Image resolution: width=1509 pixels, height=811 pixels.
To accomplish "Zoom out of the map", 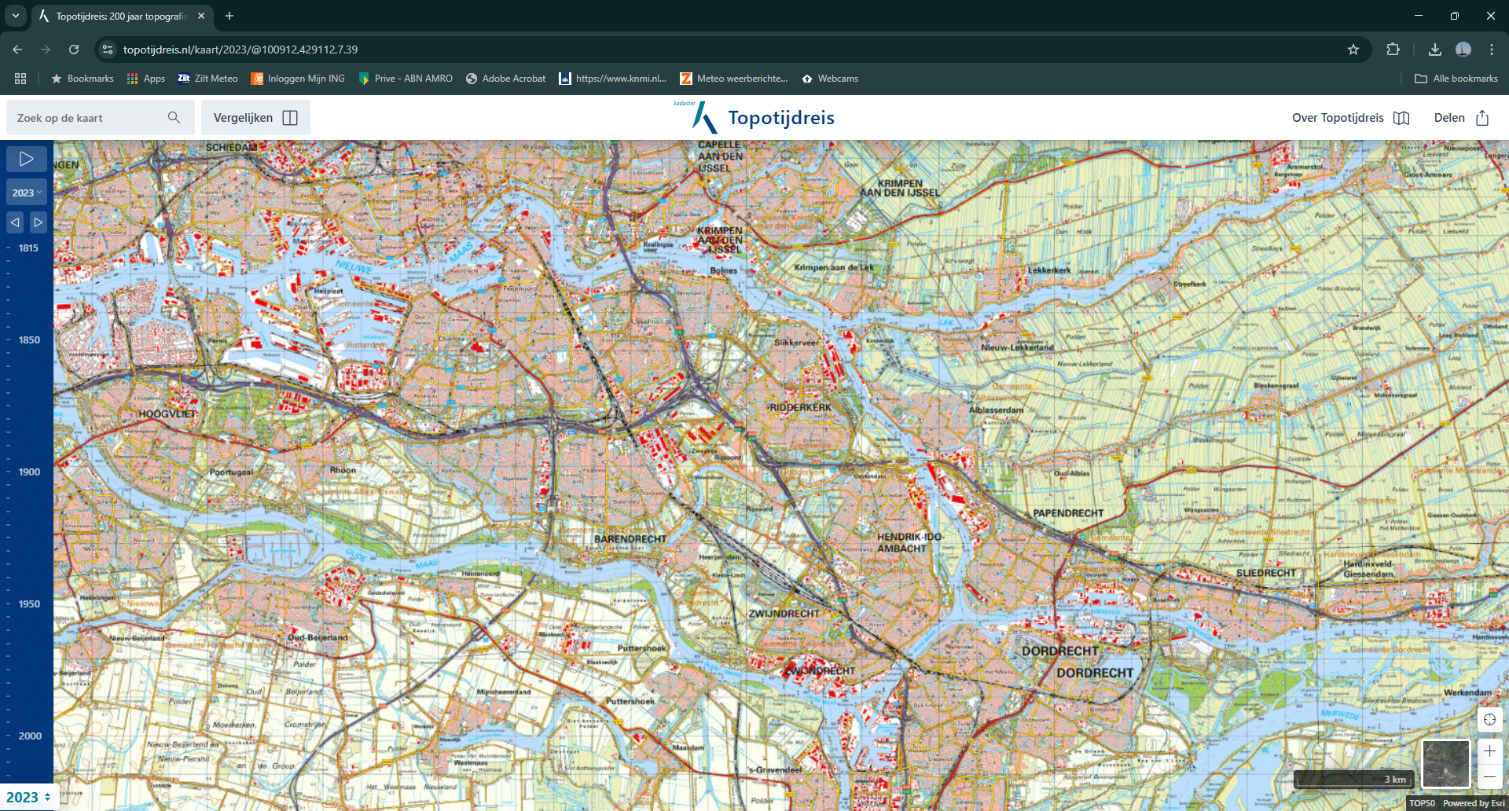I will point(1489,776).
